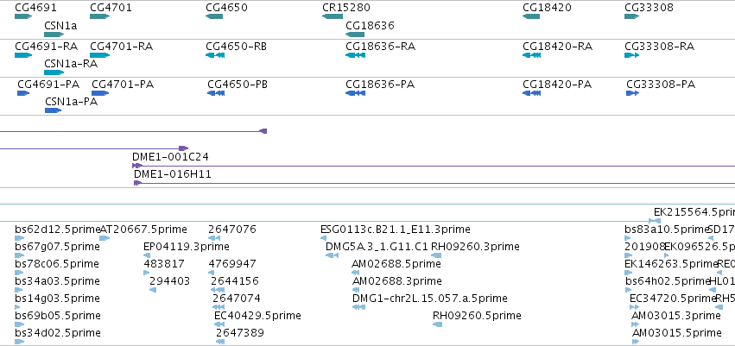The height and width of the screenshot is (346, 735).
Task: Click the RH09260.3prime EST arrow
Action: tap(436, 255)
